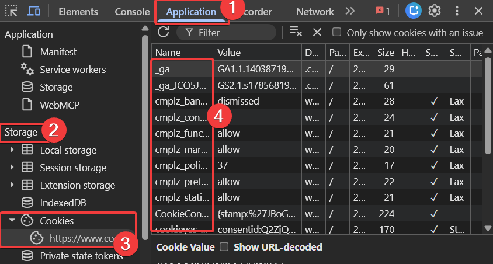Expand the Local storage tree node

click(x=12, y=150)
